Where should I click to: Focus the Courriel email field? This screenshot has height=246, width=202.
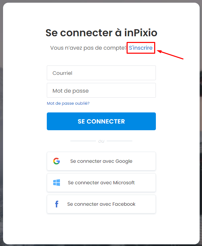pyautogui.click(x=101, y=73)
